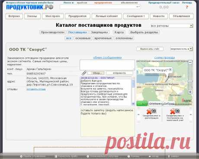Click 'Подать объявление' icon in bottom bar
Image resolution: width=199 pixels, height=159 pixels.
coord(21,156)
